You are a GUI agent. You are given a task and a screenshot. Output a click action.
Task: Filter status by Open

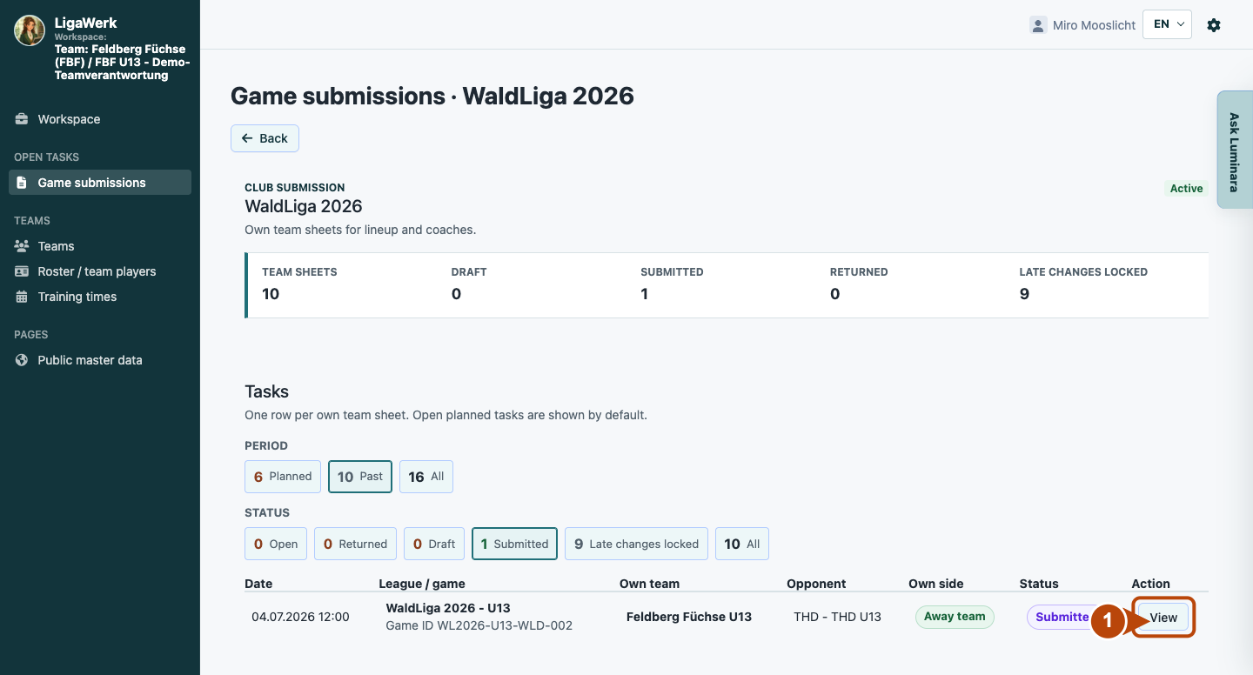[x=276, y=544]
